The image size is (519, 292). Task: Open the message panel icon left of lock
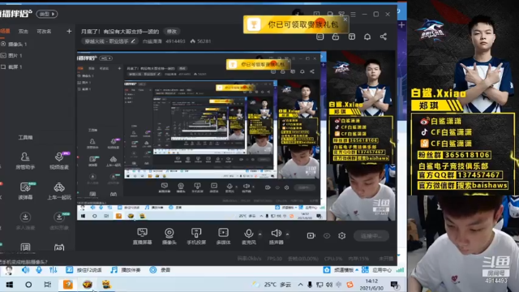(320, 36)
